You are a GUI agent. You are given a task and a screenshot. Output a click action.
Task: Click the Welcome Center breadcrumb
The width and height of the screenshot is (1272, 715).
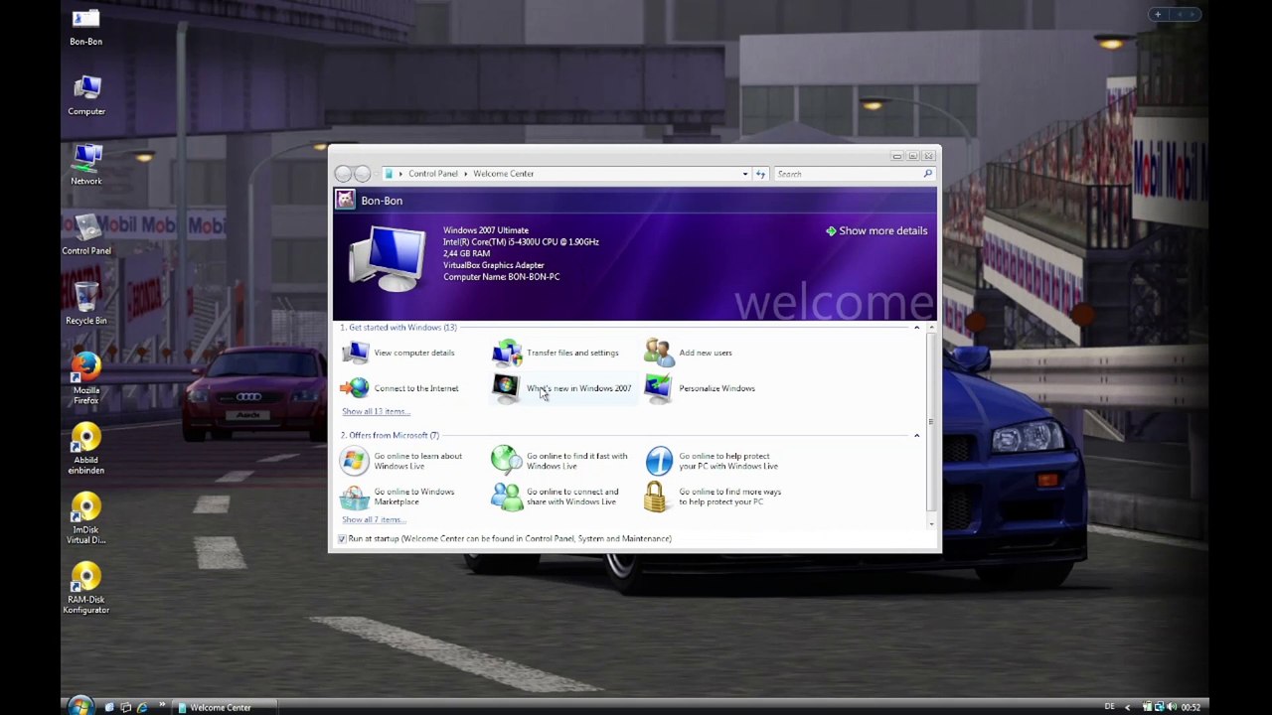(504, 174)
